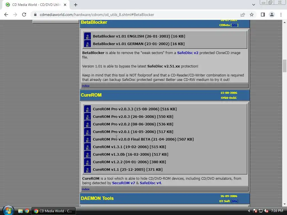Open the BetaBlocker v1.01 GERMAN download link
287x215 pixels.
[x=138, y=44]
